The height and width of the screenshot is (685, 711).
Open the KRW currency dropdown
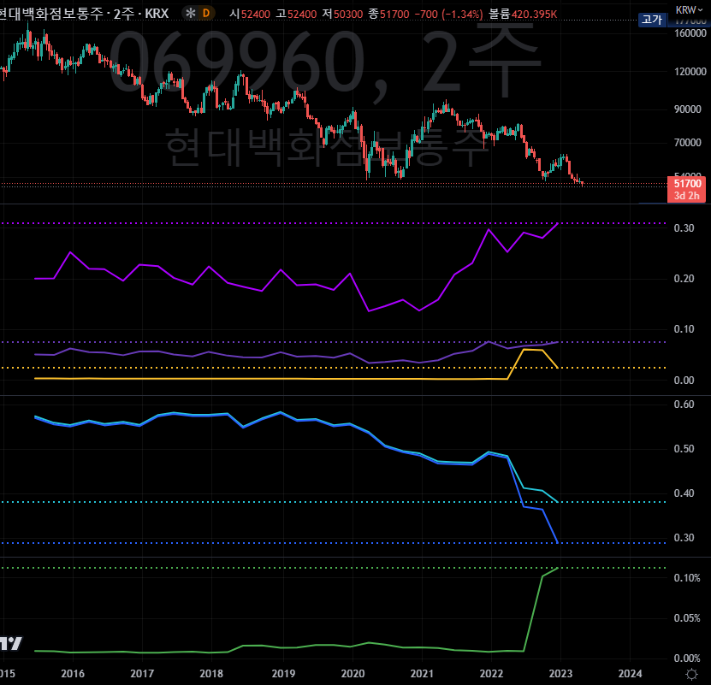click(x=689, y=9)
